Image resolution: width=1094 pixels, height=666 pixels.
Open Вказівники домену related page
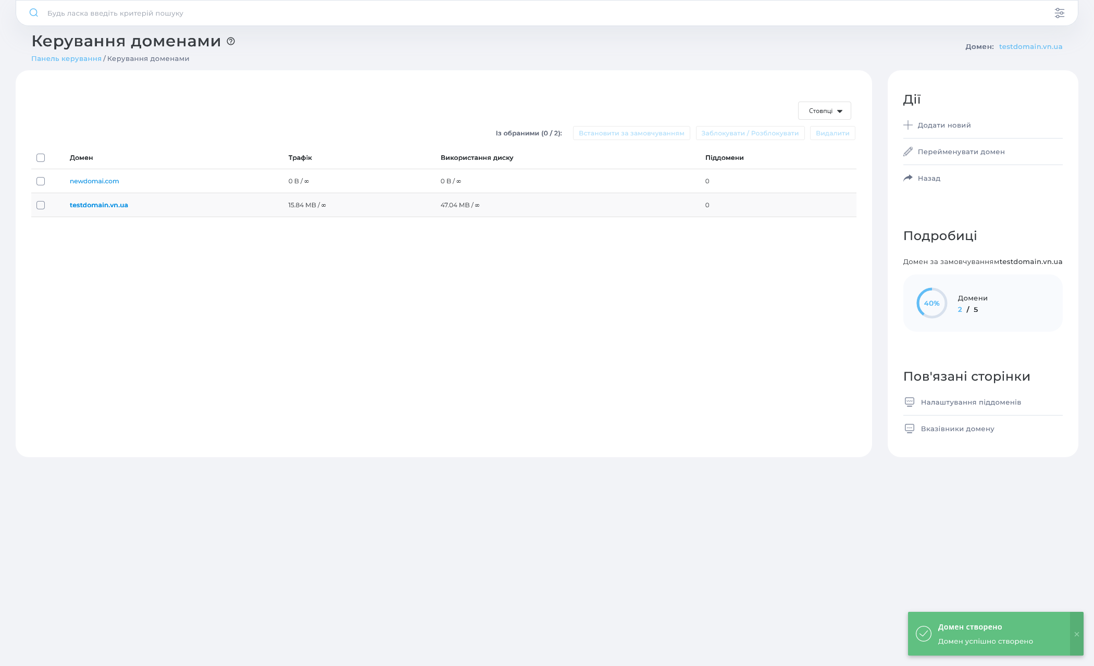click(958, 429)
